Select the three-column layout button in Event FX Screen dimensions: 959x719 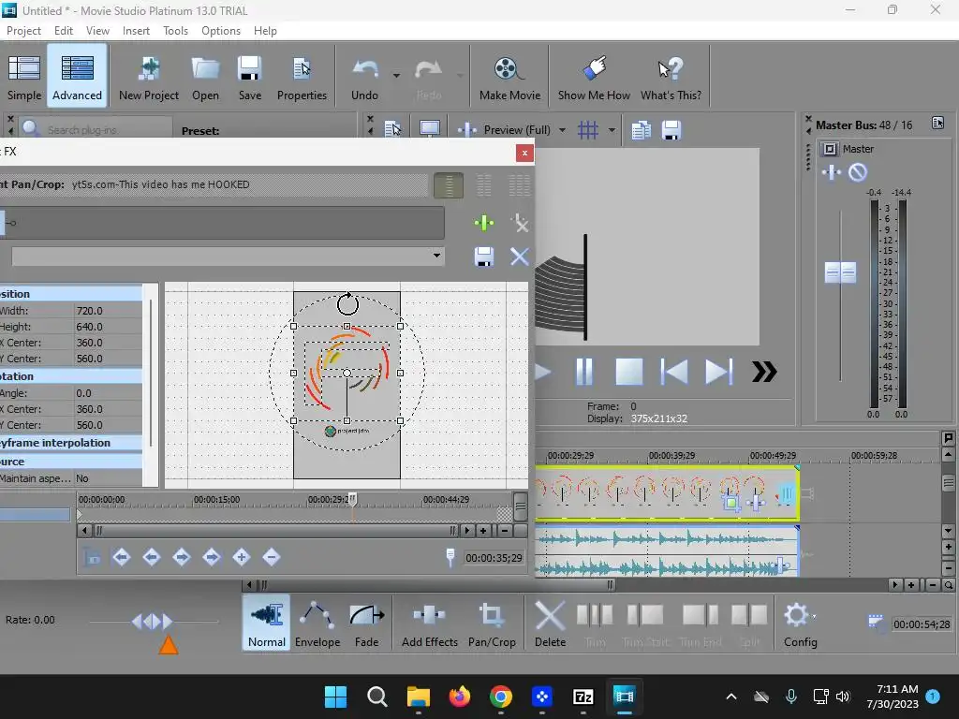click(x=519, y=185)
